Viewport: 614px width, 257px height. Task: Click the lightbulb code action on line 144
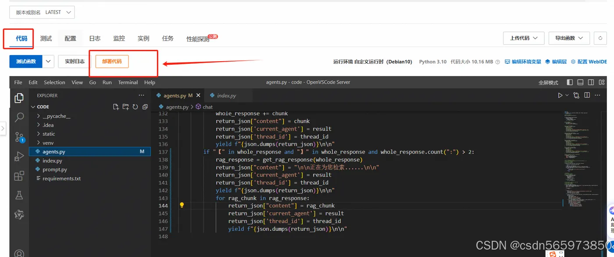182,205
